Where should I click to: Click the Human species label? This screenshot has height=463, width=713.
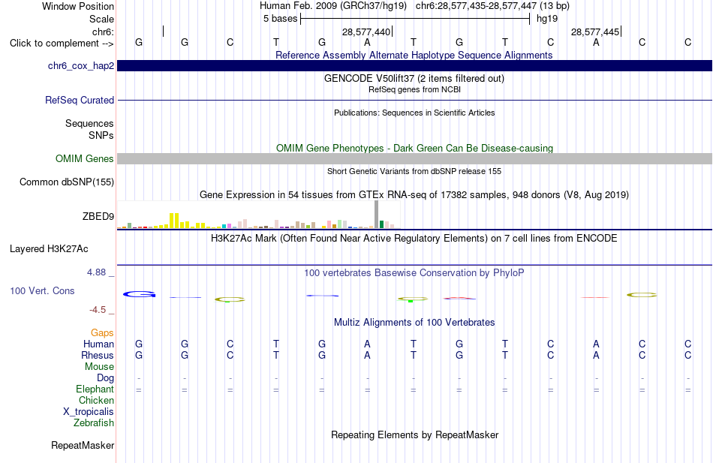point(98,344)
